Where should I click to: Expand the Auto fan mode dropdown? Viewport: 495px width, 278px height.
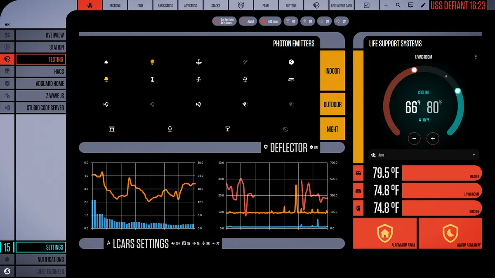coord(424,155)
